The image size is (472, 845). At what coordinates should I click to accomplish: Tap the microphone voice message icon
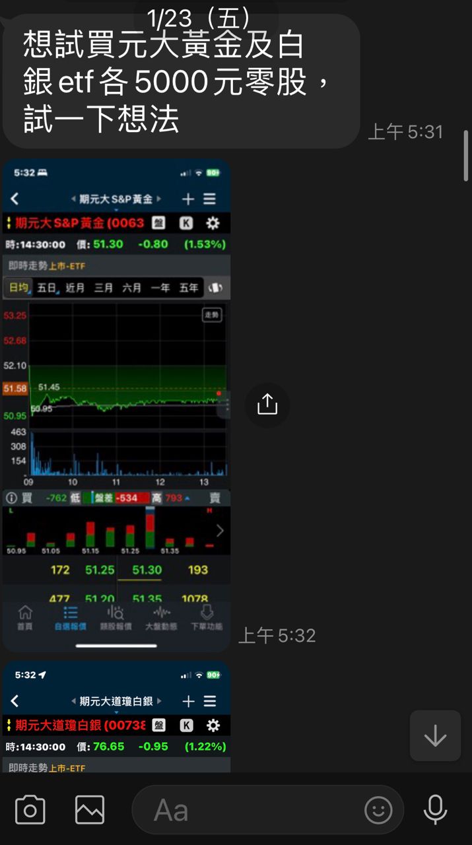tap(435, 809)
